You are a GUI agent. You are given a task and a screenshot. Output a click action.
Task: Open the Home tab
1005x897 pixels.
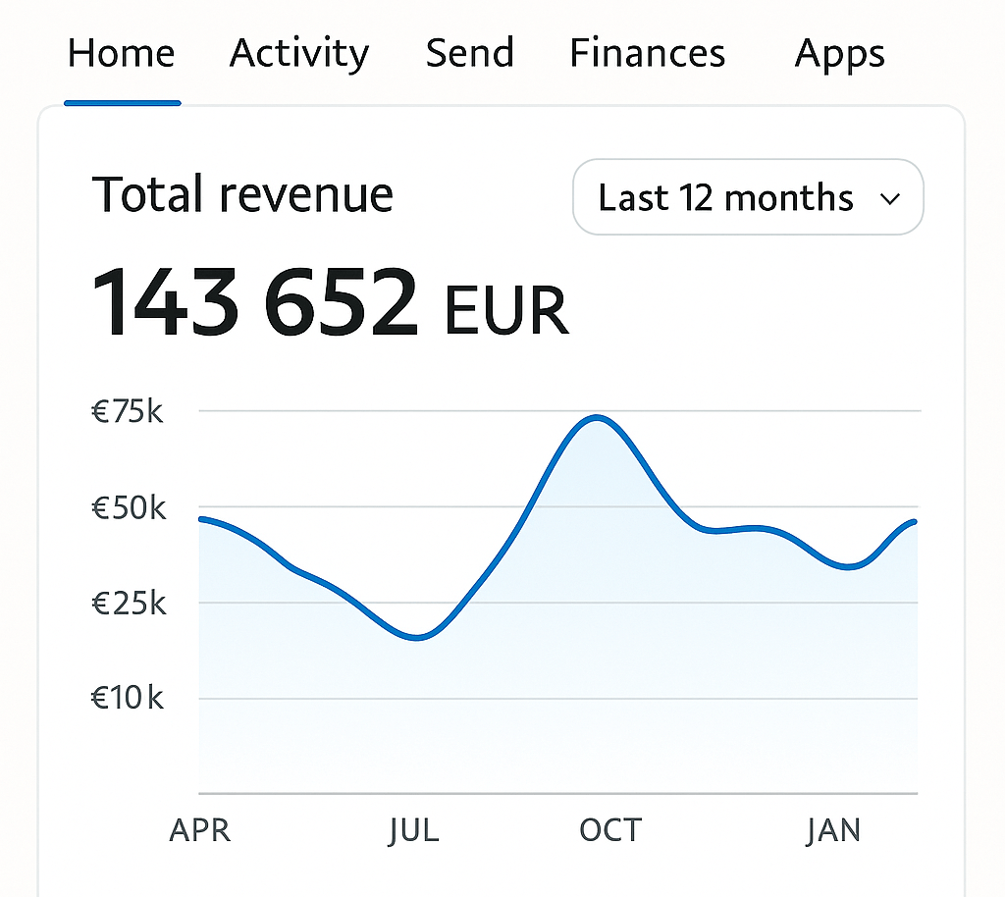click(122, 53)
